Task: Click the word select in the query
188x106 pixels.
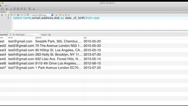Action: point(18,18)
